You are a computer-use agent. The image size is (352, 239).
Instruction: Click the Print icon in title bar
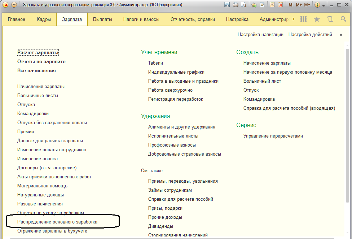236,5
